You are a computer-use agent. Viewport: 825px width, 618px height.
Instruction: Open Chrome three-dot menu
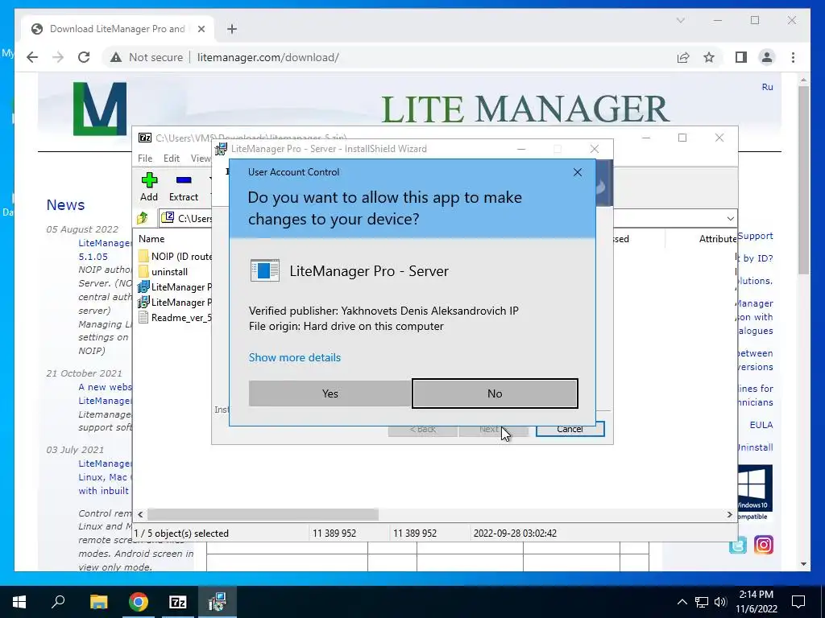(x=793, y=57)
